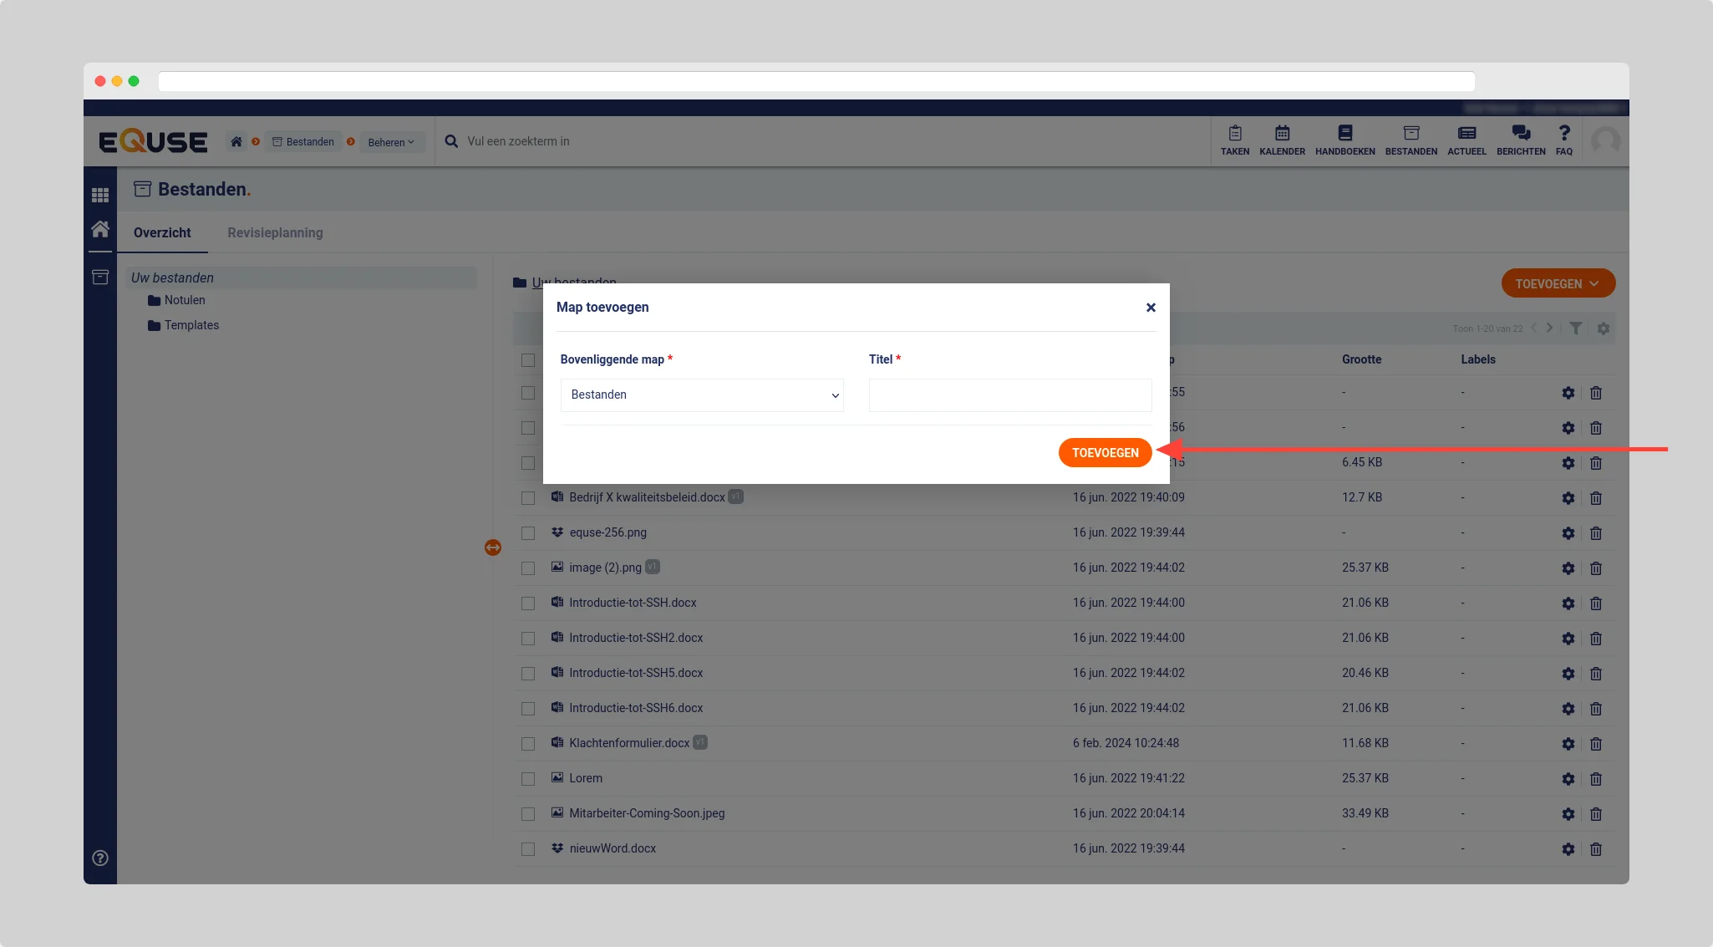This screenshot has height=947, width=1713.
Task: Click the apps grid icon in the sidebar
Action: tap(100, 195)
